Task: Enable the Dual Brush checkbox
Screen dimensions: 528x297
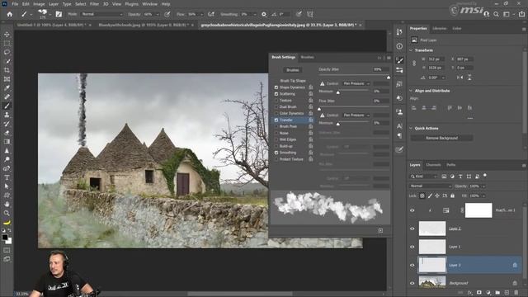Action: [276, 106]
